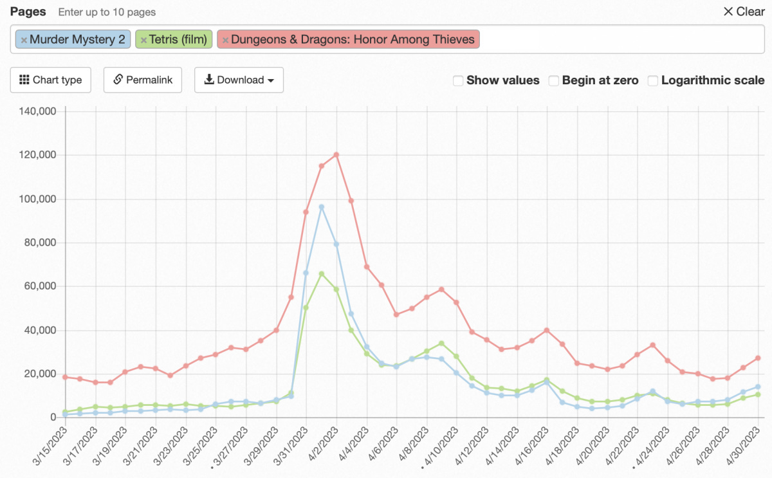Screen dimensions: 772x478
Task: Click the 4/10/2023 x-axis date label
Action: 441,445
